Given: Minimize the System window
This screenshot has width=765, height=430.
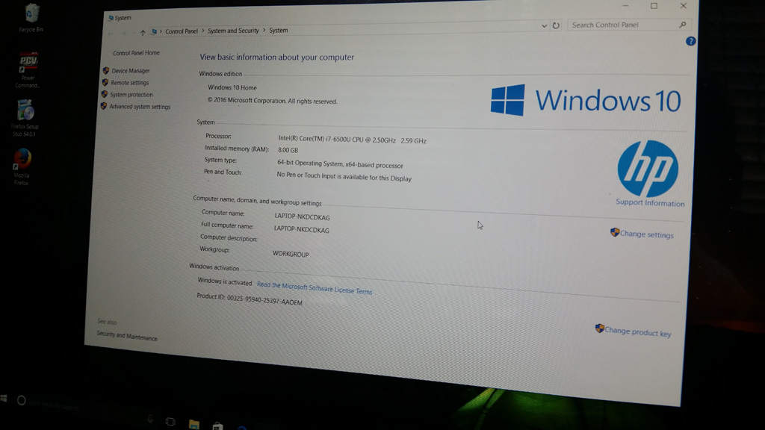Looking at the screenshot, I should [x=625, y=6].
